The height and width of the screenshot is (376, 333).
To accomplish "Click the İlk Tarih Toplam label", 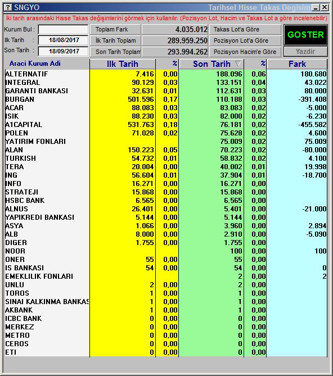I will [115, 40].
